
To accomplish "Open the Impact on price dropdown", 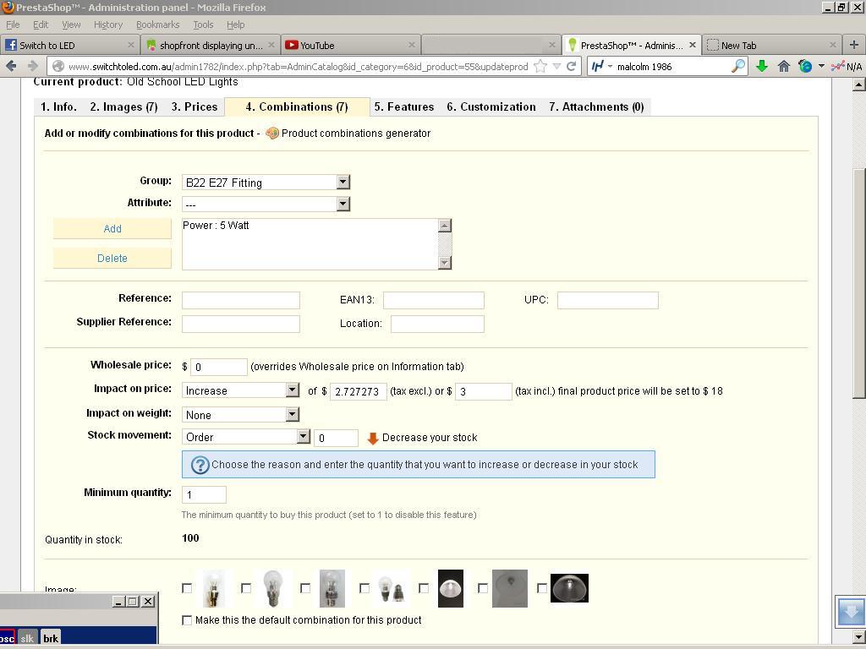I will [241, 390].
